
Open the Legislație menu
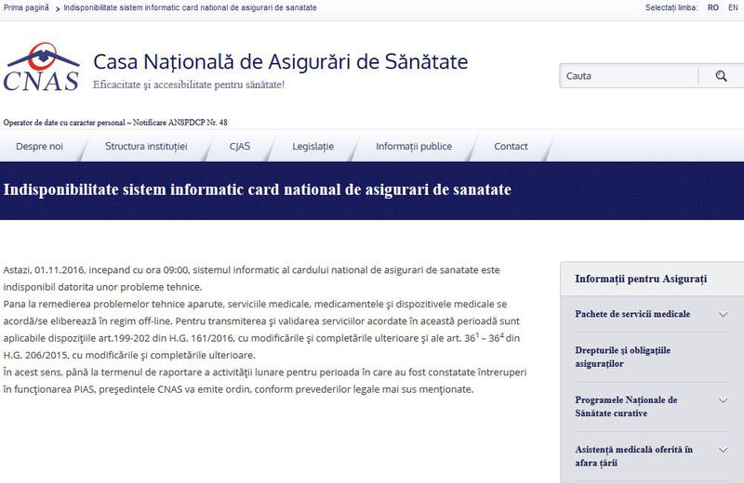point(312,147)
